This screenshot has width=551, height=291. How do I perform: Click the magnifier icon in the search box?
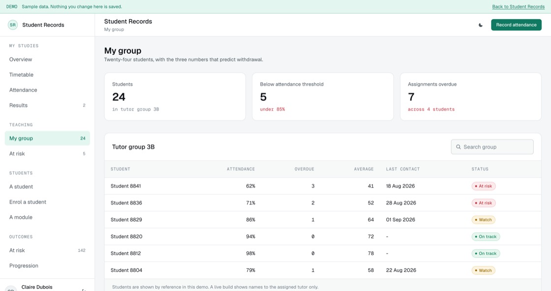point(458,147)
